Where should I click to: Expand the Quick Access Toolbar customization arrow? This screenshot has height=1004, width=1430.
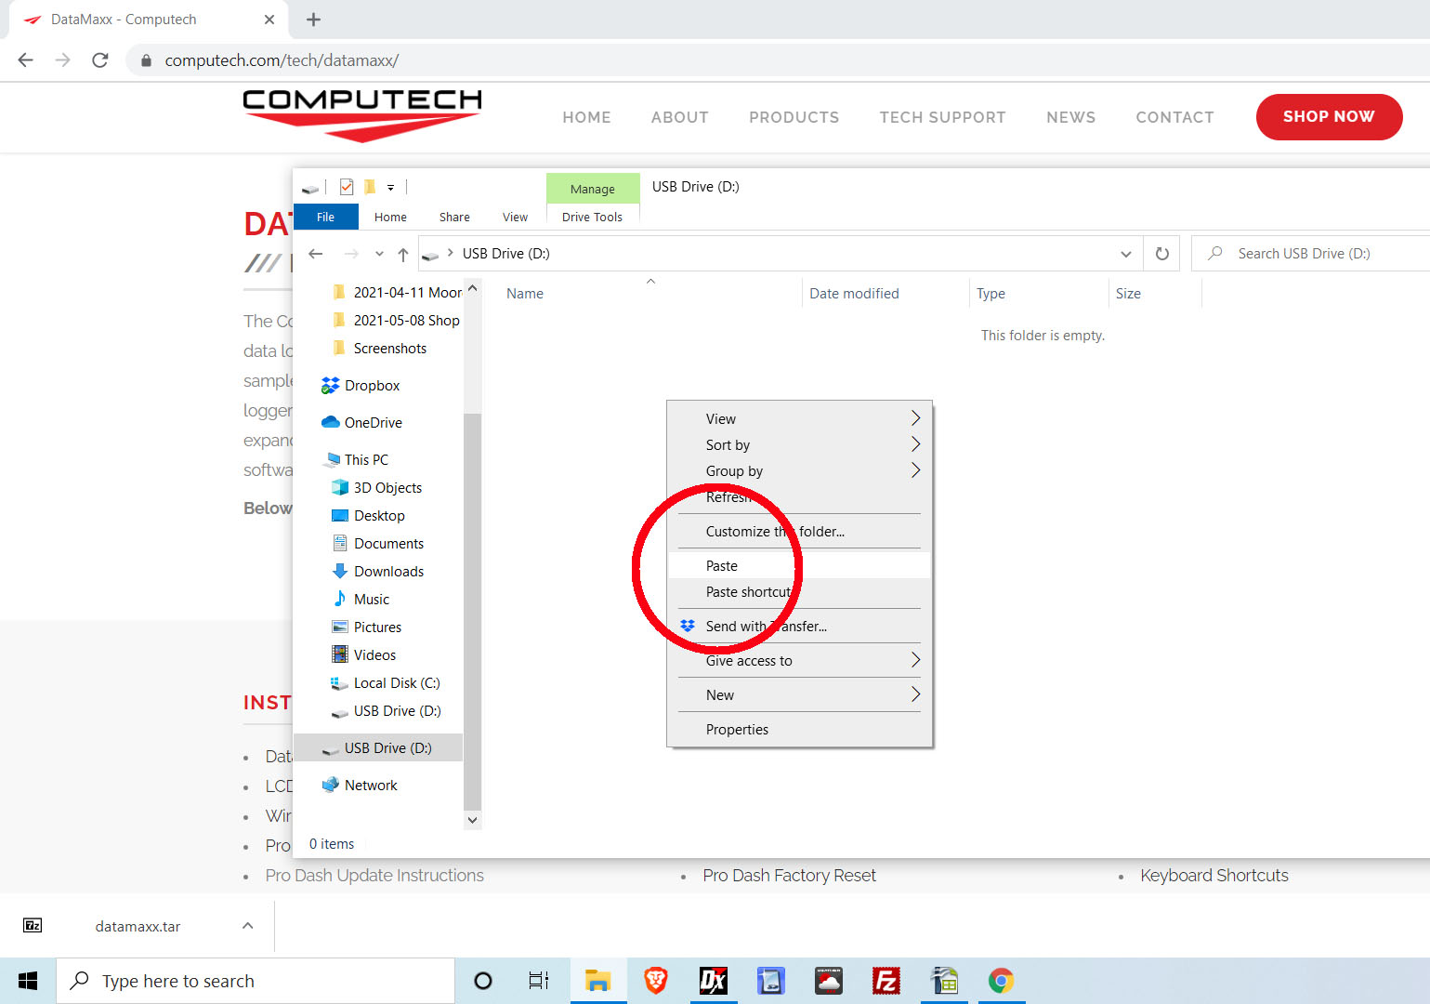[x=390, y=187]
